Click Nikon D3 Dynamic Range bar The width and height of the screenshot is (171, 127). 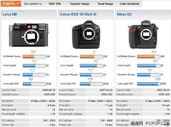click(x=148, y=75)
